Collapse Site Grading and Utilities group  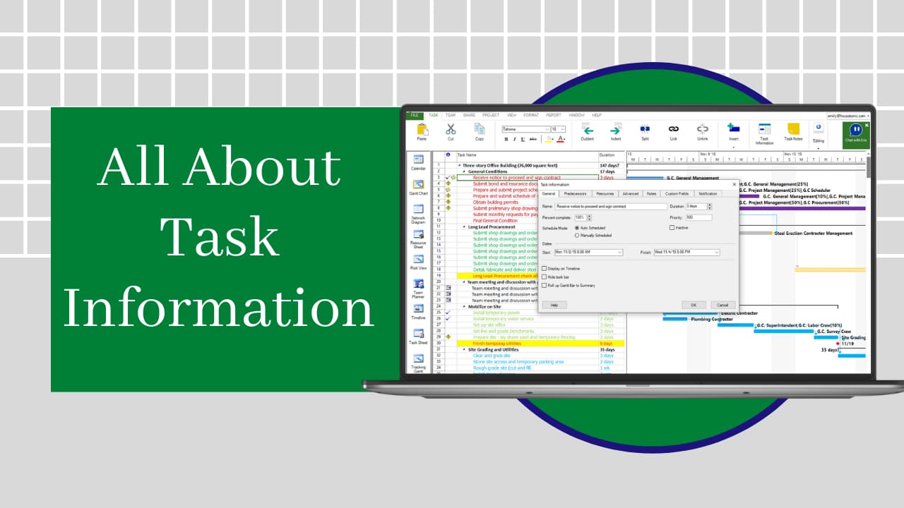coord(464,349)
